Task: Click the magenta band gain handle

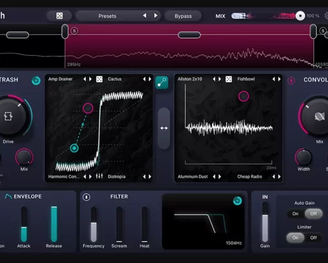Action: pyautogui.click(x=189, y=35)
